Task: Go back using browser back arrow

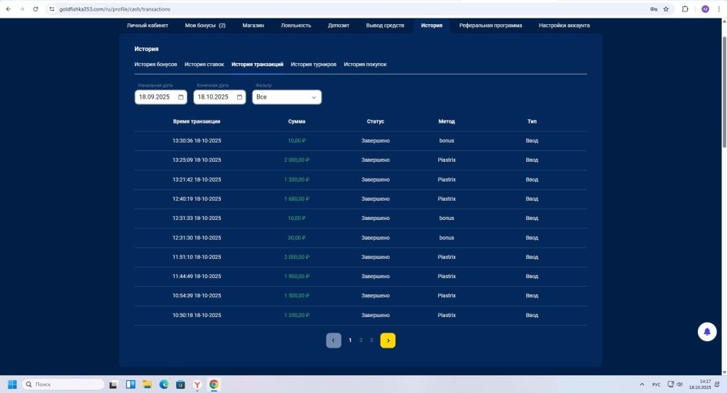Action: pyautogui.click(x=9, y=9)
